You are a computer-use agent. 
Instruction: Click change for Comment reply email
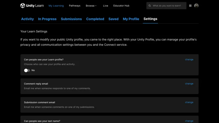click(x=189, y=84)
